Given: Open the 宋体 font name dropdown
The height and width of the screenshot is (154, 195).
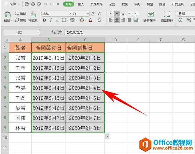Looking at the screenshot, I should point(70,14).
